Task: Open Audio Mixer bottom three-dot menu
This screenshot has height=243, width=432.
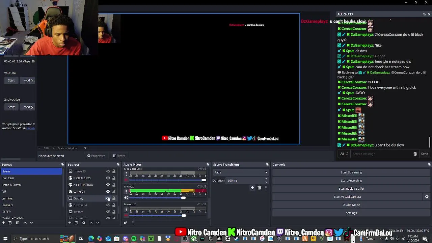Action: coord(133,223)
